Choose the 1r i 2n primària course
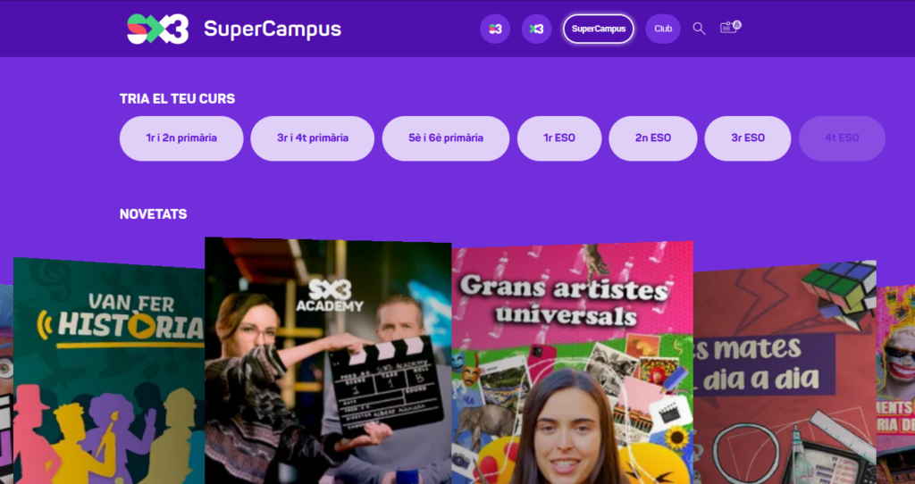This screenshot has width=915, height=484. tap(181, 138)
